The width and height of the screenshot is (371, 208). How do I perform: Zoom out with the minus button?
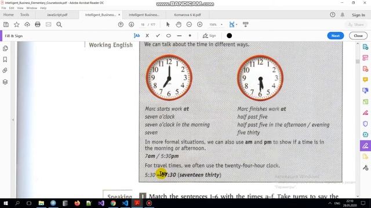pos(189,24)
